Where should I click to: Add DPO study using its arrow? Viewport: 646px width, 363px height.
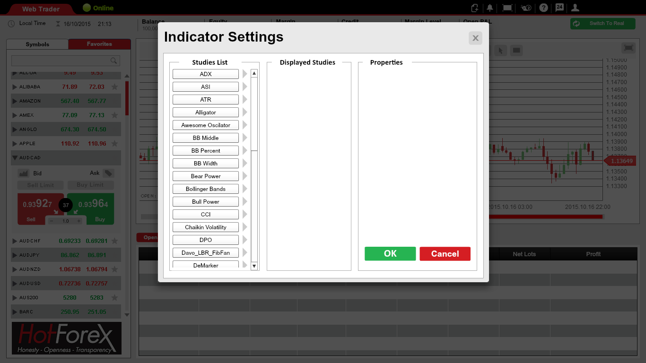pyautogui.click(x=245, y=240)
